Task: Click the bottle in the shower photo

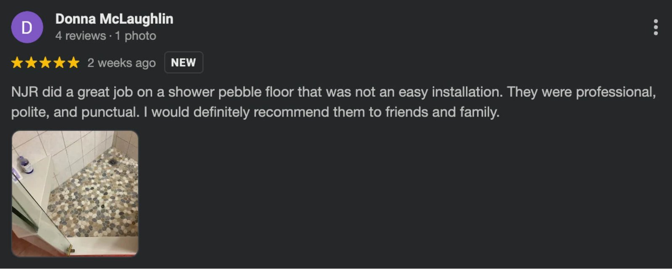Action: tap(25, 165)
